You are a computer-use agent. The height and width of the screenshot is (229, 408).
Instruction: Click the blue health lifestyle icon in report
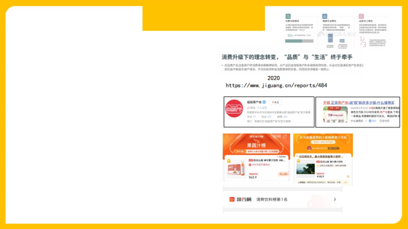point(325,16)
